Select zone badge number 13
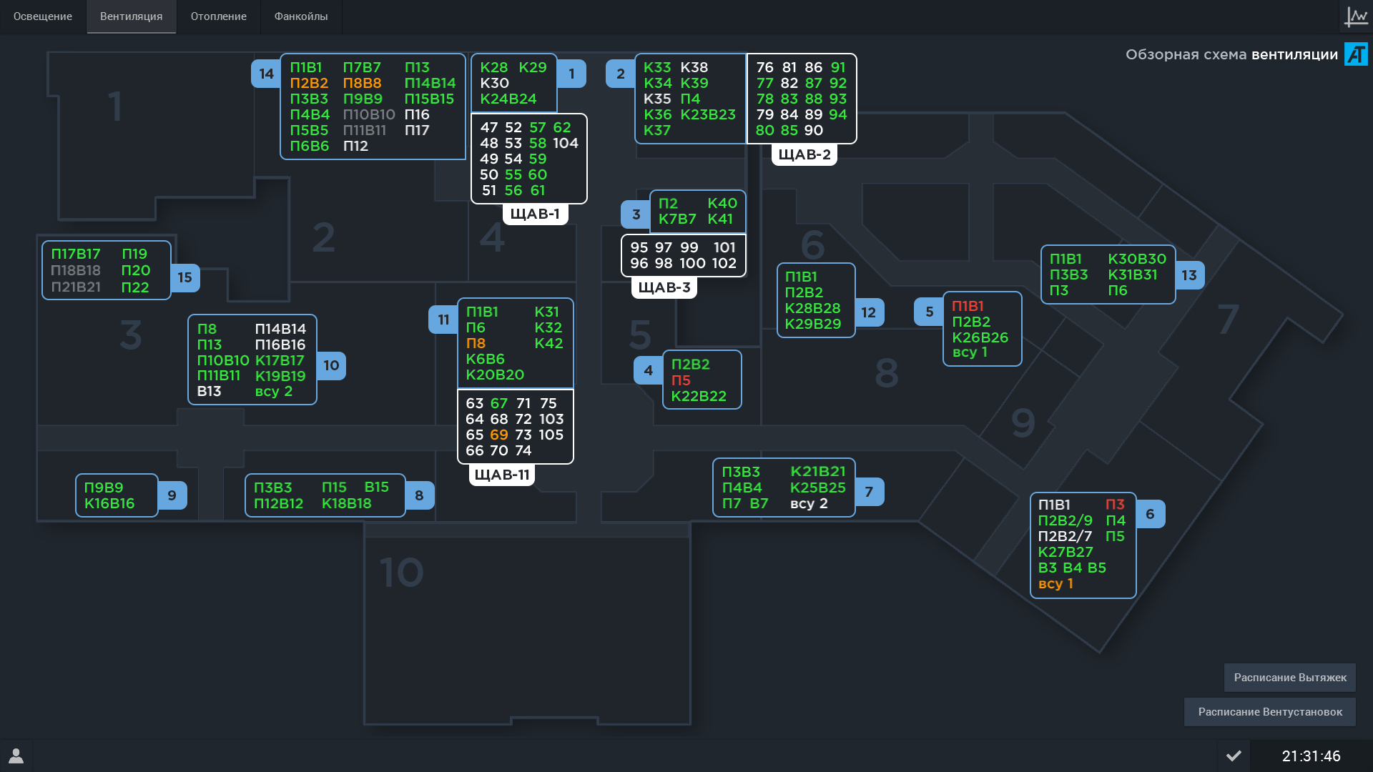Image resolution: width=1373 pixels, height=772 pixels. (x=1189, y=275)
